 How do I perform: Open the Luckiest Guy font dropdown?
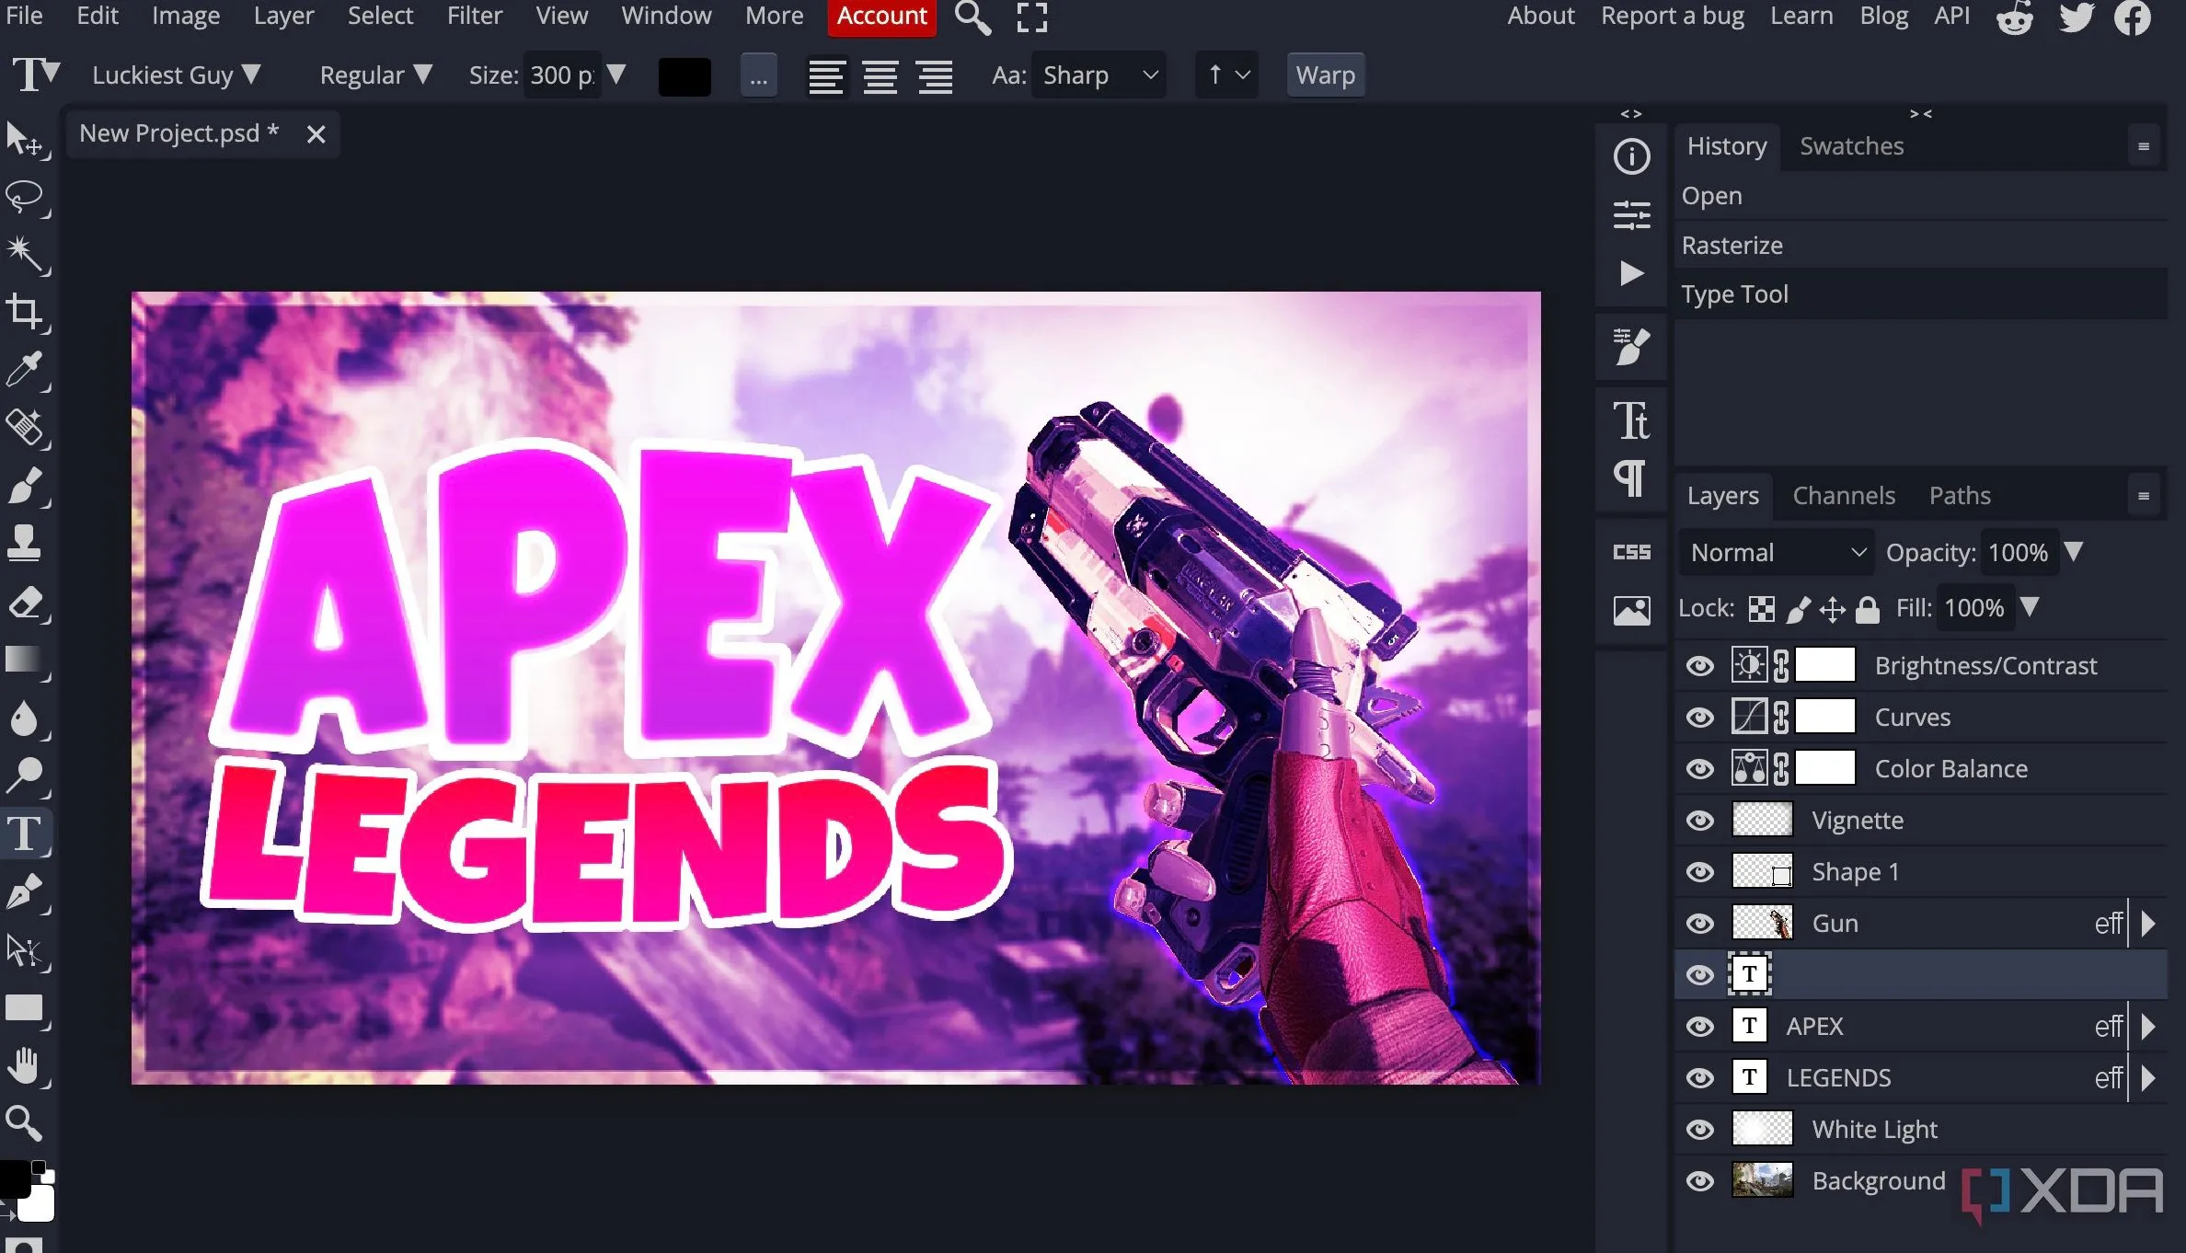(176, 75)
